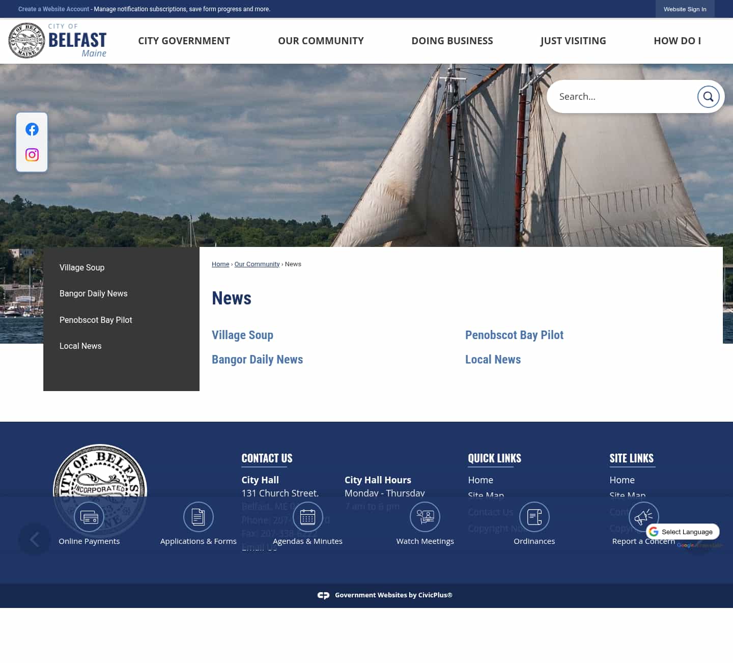
Task: Open the Ordinances document icon
Action: (534, 516)
